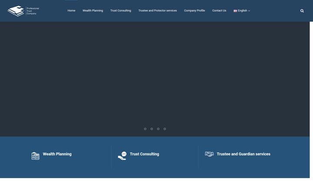Select the third slider pagination dot
Viewport: 313px width, 195px height.
pos(158,129)
